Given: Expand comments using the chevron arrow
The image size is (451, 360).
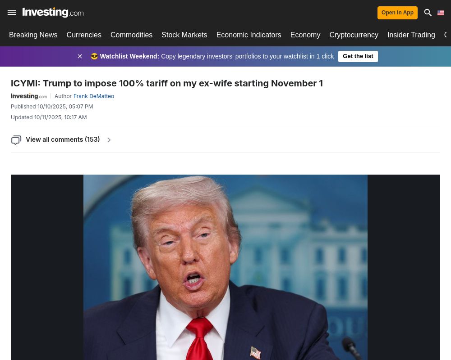Looking at the screenshot, I should click(x=109, y=140).
